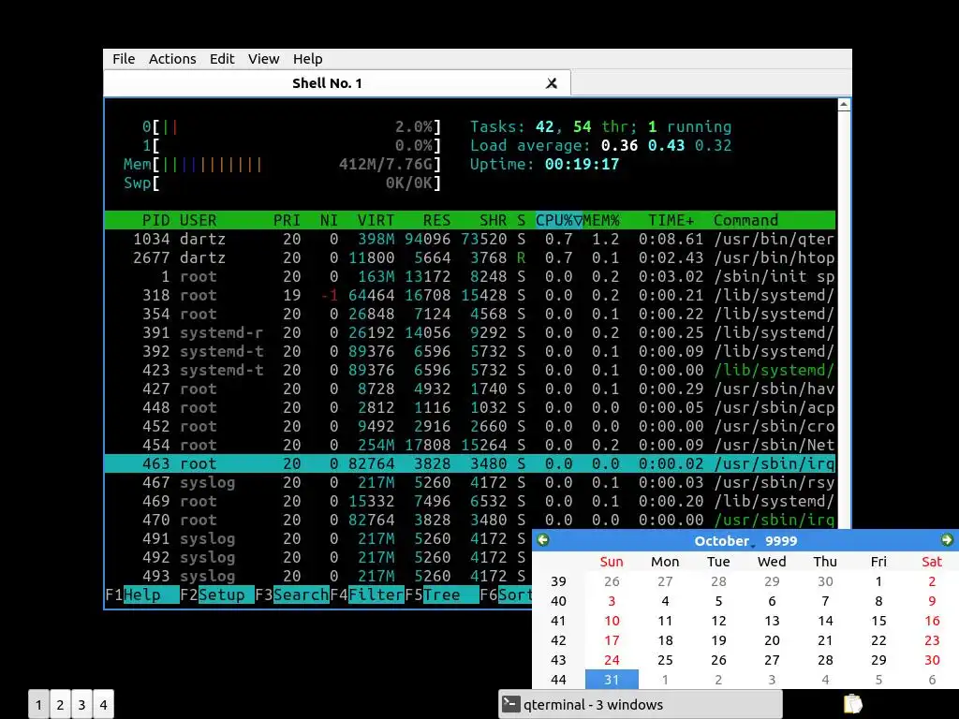The width and height of the screenshot is (959, 719).
Task: Select process 493 syslog row
Action: (318, 576)
